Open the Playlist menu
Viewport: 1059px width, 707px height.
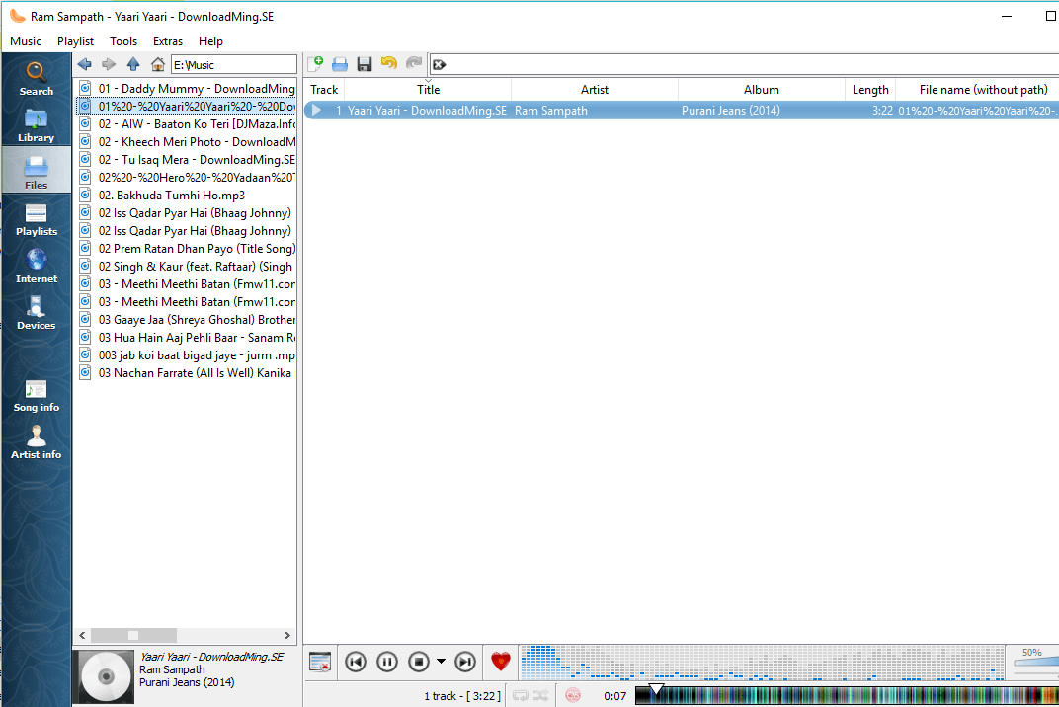[75, 41]
